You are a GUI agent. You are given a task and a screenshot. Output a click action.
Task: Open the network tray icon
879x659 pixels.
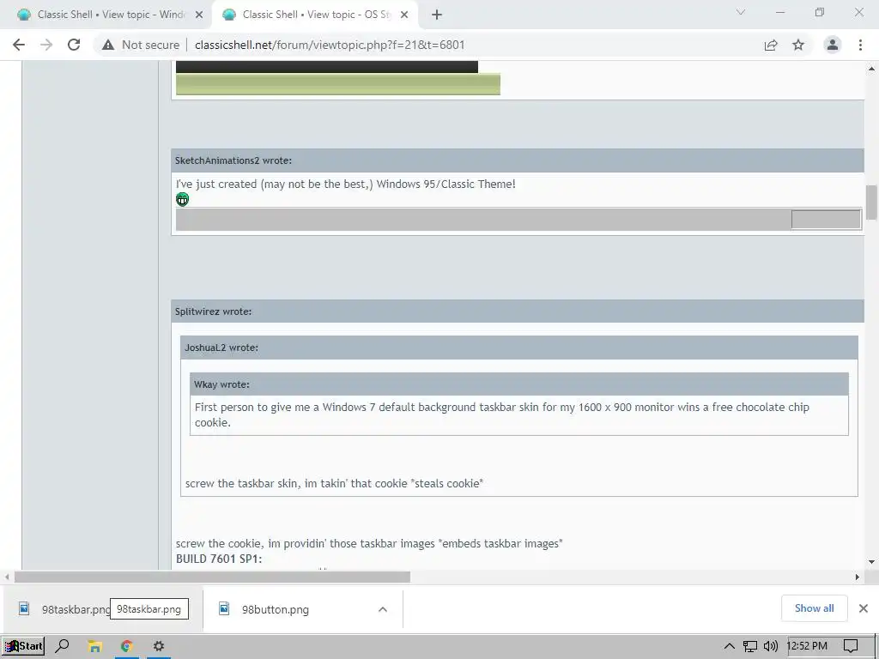point(750,646)
